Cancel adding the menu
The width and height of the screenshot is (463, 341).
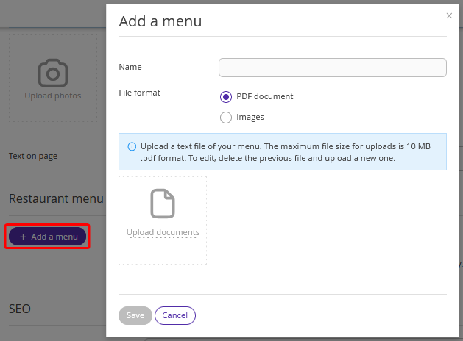pos(174,315)
